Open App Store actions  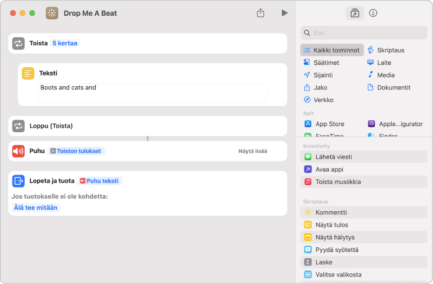click(324, 124)
